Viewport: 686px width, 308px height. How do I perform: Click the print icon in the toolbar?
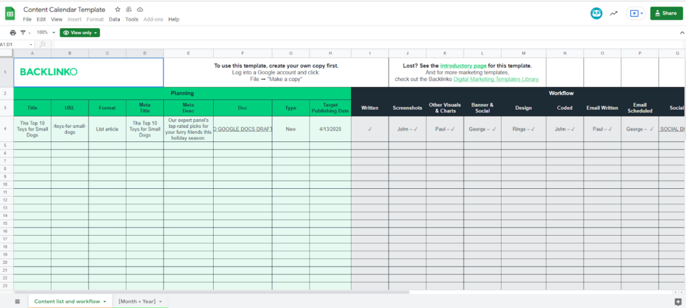point(13,32)
